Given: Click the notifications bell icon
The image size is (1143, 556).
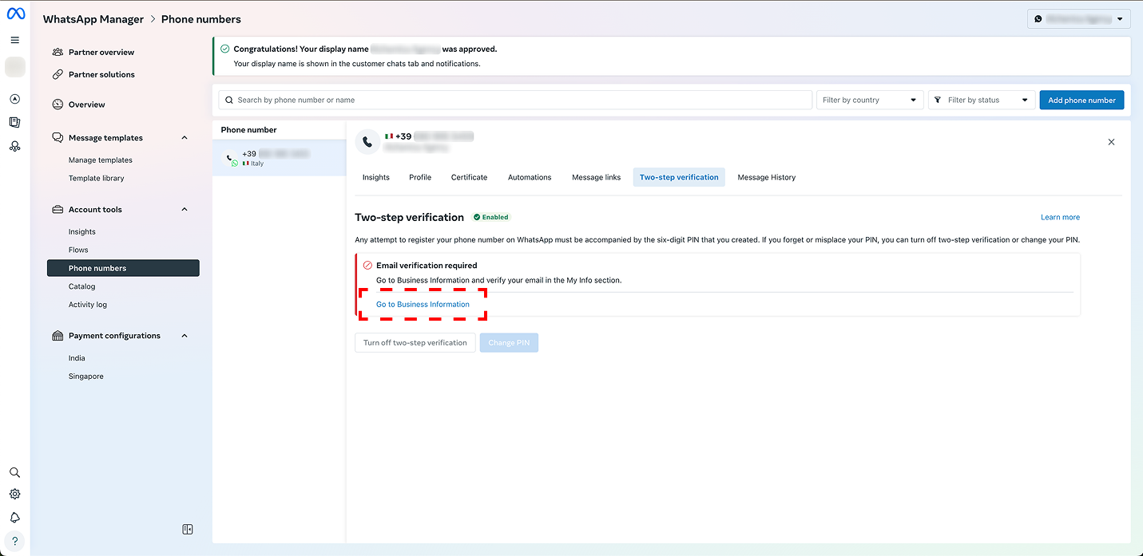Looking at the screenshot, I should [x=15, y=518].
